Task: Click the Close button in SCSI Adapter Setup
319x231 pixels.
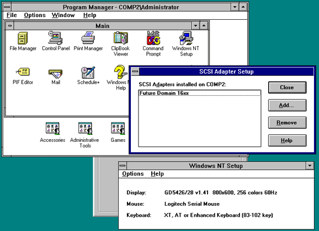Action: 287,87
